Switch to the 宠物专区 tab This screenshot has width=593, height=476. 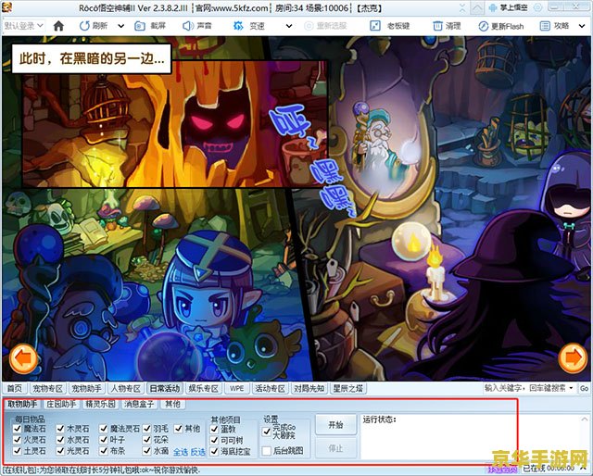47,388
